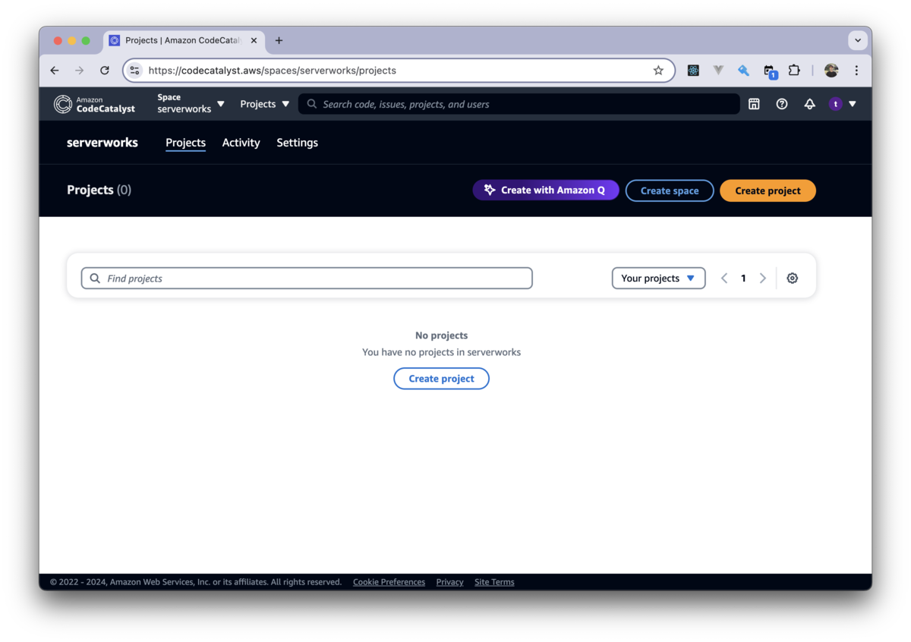Open the React Developer Tools extension
911x642 pixels.
coord(693,71)
